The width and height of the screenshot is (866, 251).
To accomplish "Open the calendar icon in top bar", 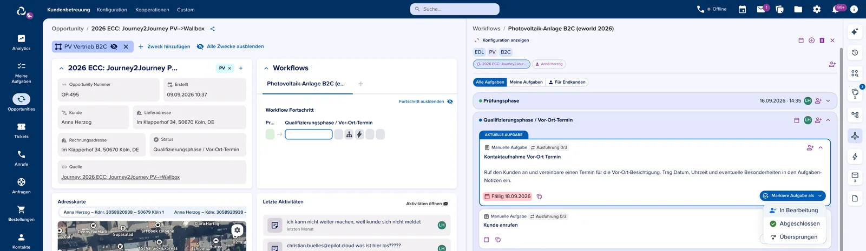I will pos(742,9).
